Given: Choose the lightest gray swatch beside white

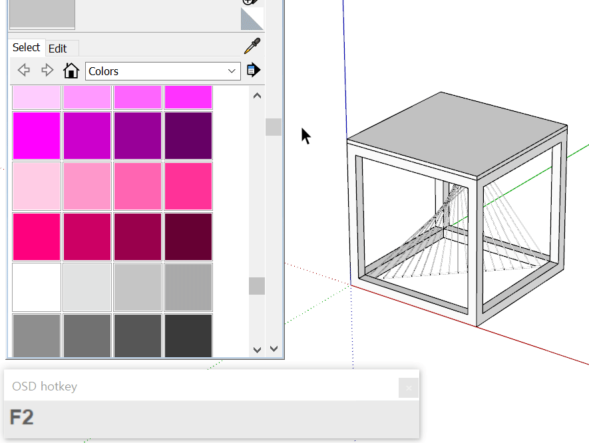Looking at the screenshot, I should pos(87,287).
